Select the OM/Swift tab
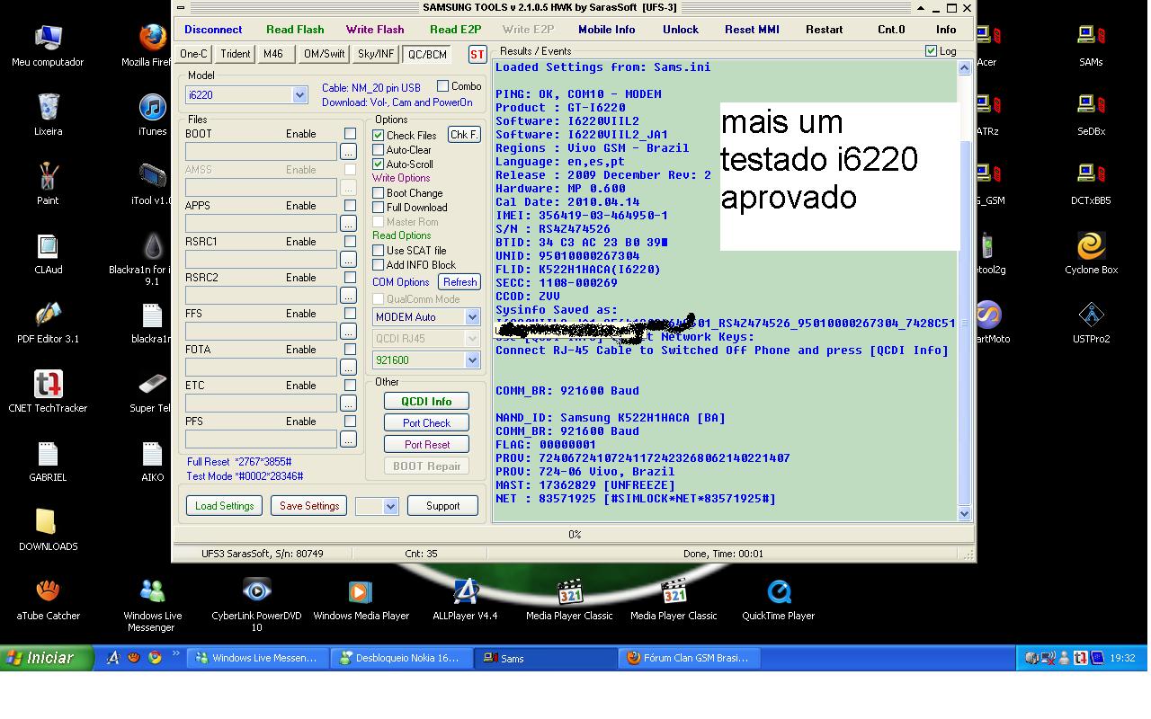This screenshot has width=1151, height=719. [x=325, y=54]
